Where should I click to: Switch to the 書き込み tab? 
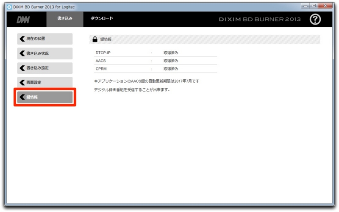[x=65, y=19]
